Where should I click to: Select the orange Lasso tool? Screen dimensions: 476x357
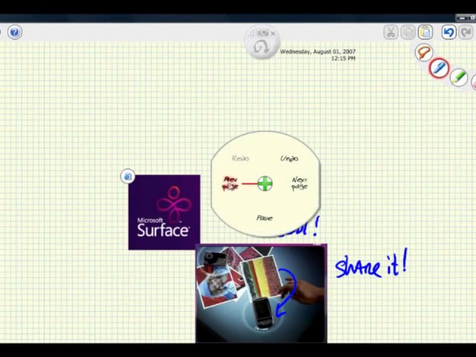click(x=424, y=53)
